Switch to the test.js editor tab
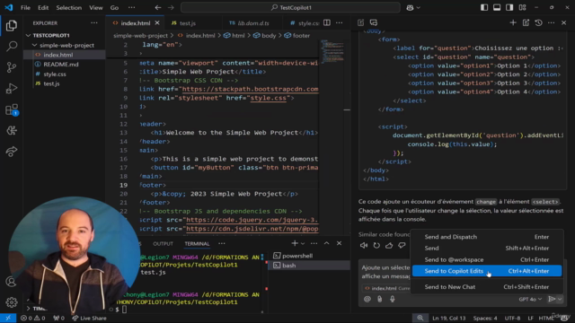This screenshot has height=323, width=575. [x=188, y=23]
